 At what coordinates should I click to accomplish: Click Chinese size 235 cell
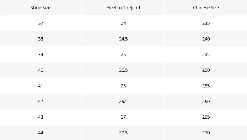pos(206,23)
